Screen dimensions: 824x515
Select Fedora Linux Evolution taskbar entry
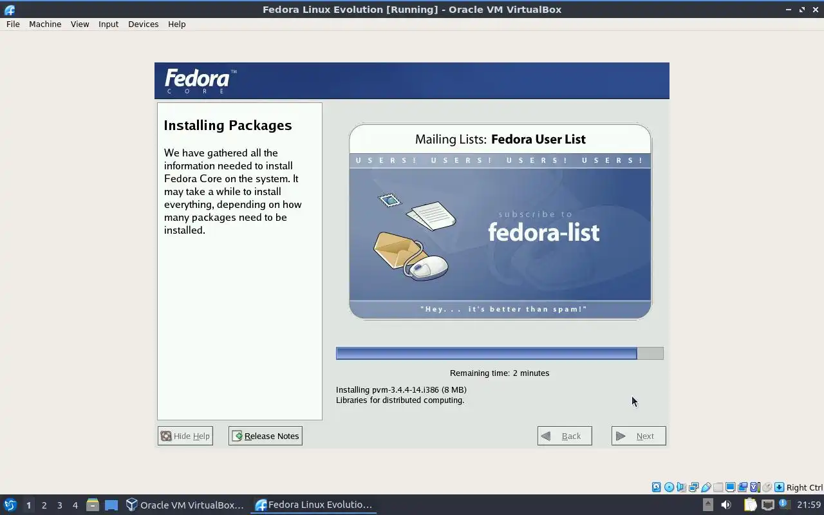314,505
